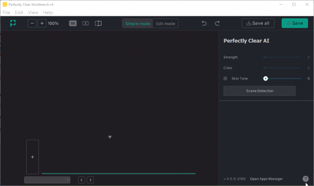Open help with the question mark icon
314x186 pixels.
pos(305,179)
